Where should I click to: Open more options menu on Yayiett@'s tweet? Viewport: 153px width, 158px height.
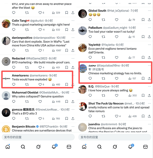(150, 44)
